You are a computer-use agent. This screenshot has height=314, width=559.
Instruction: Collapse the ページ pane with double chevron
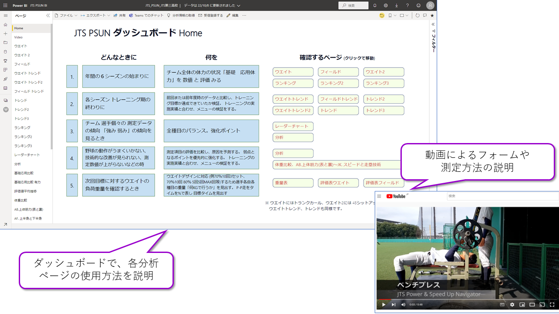(48, 15)
